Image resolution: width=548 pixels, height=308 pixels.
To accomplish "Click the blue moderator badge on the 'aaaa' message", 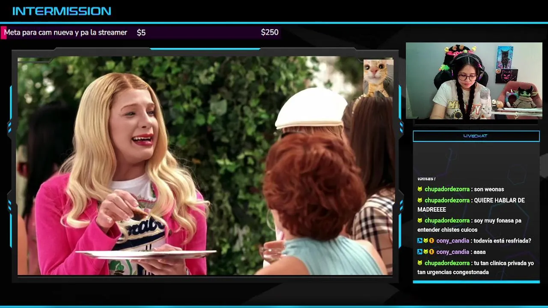I will click(x=420, y=252).
